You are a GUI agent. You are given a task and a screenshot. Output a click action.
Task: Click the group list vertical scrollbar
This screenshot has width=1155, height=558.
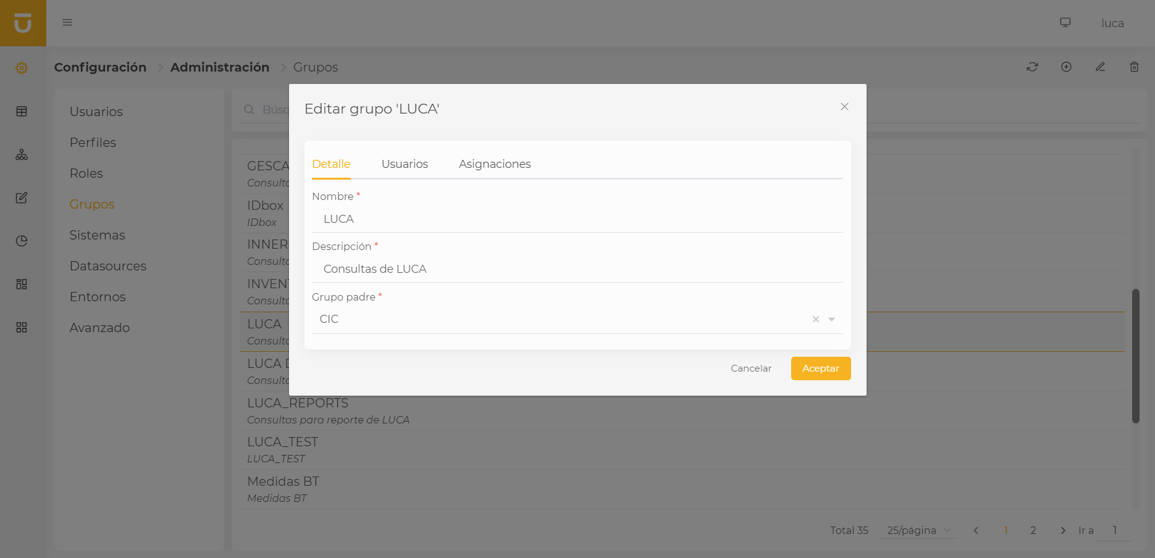click(x=1135, y=356)
